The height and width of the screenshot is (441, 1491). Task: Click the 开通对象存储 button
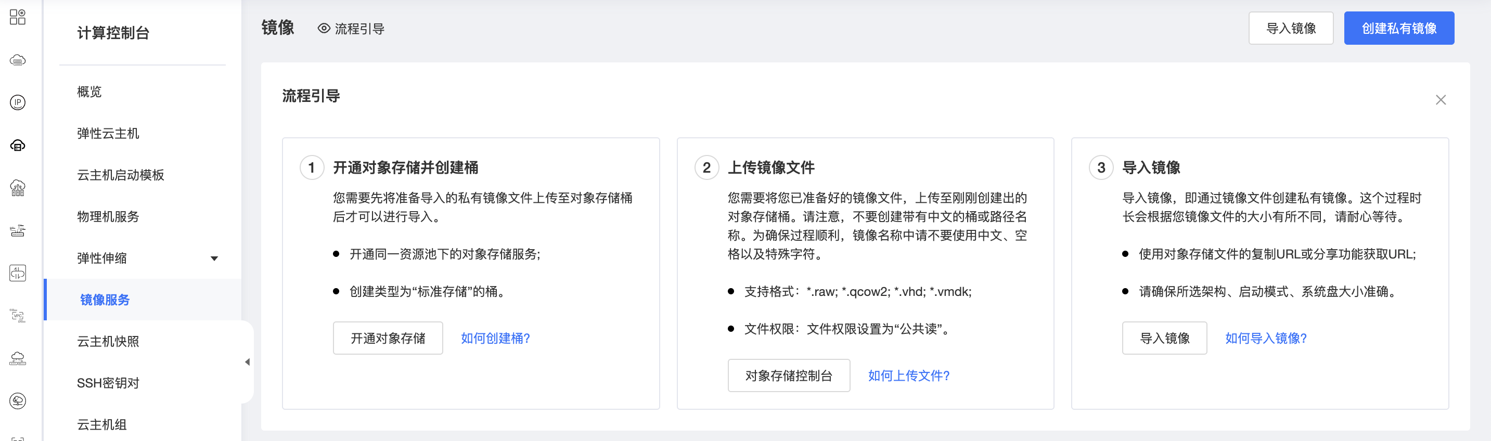point(388,338)
